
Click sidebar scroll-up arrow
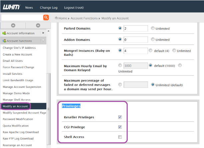(x=49, y=31)
